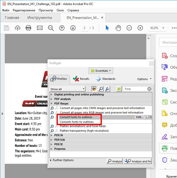Open the Просмотр menu
The image size is (177, 178).
[46, 10]
